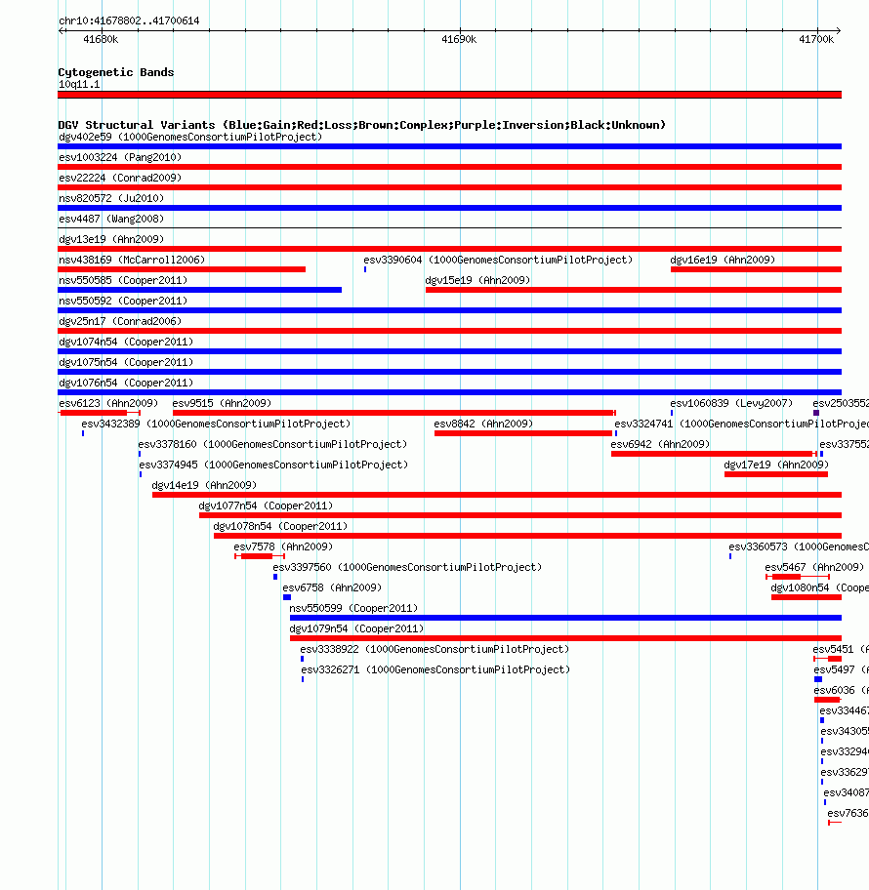Open the dgv1076n54 (Cooper2011) label

(126, 382)
